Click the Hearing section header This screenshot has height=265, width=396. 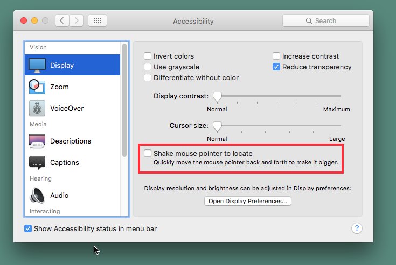coord(40,178)
